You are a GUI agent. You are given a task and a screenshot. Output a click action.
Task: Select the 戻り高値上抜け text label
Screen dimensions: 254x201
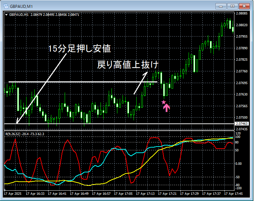click(128, 65)
